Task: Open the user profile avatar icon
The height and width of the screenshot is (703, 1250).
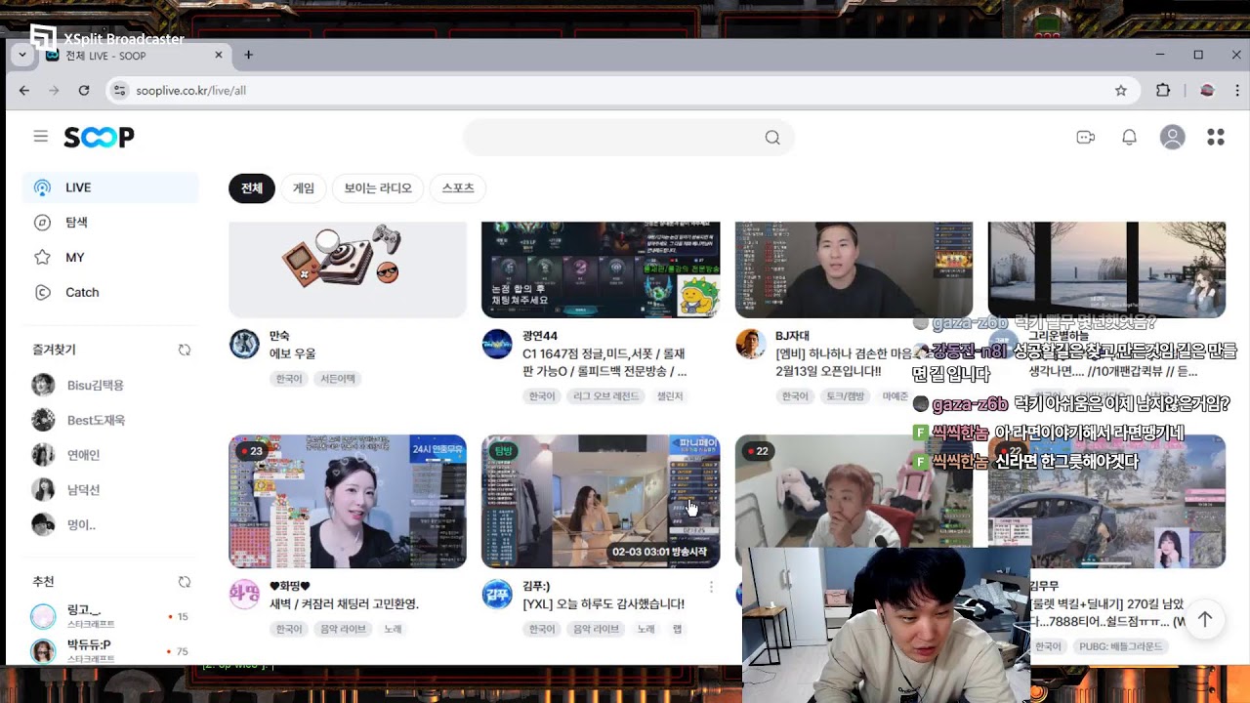Action: (x=1172, y=138)
